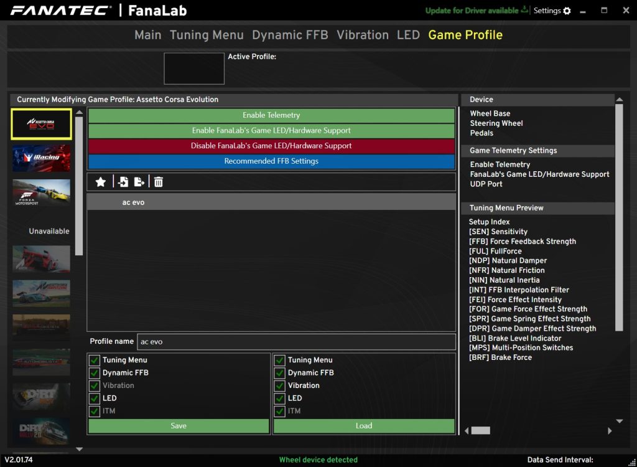The image size is (637, 467).
Task: Open Settings gear icon
Action: point(567,11)
